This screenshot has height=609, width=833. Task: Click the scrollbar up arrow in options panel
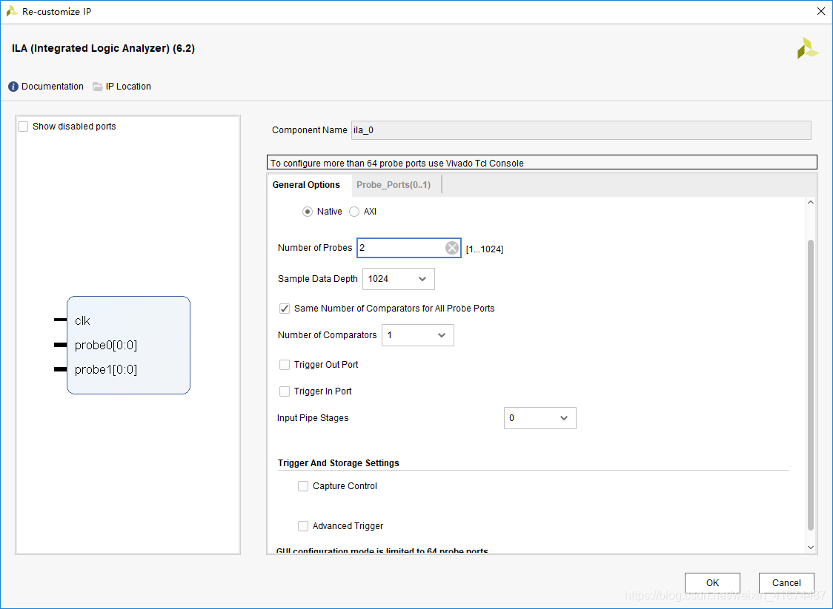(811, 202)
